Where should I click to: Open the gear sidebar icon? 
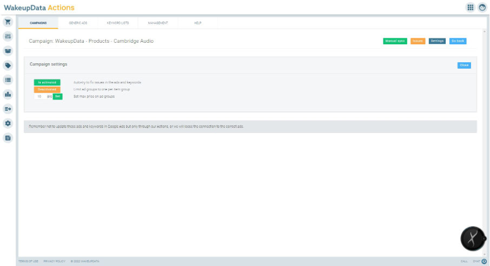(x=8, y=123)
